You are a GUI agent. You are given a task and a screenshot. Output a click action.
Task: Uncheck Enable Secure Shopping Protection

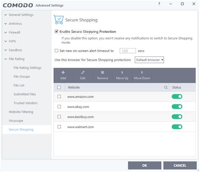(x=57, y=32)
